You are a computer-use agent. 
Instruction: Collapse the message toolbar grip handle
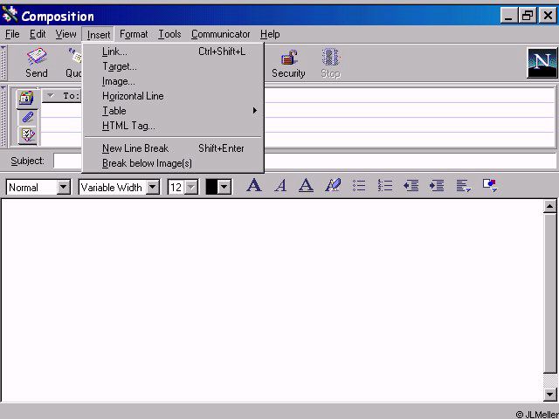tap(3, 63)
